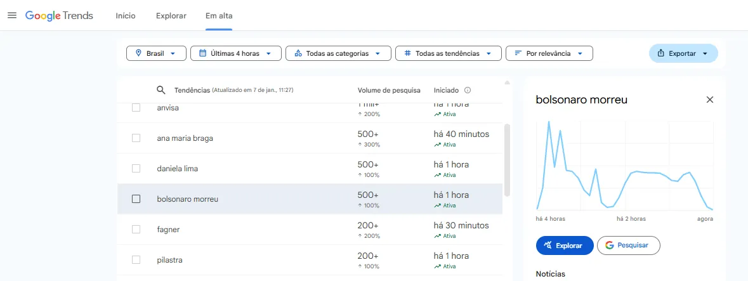Close the bolsonaro morreu detail panel
748x281 pixels.
coord(710,100)
